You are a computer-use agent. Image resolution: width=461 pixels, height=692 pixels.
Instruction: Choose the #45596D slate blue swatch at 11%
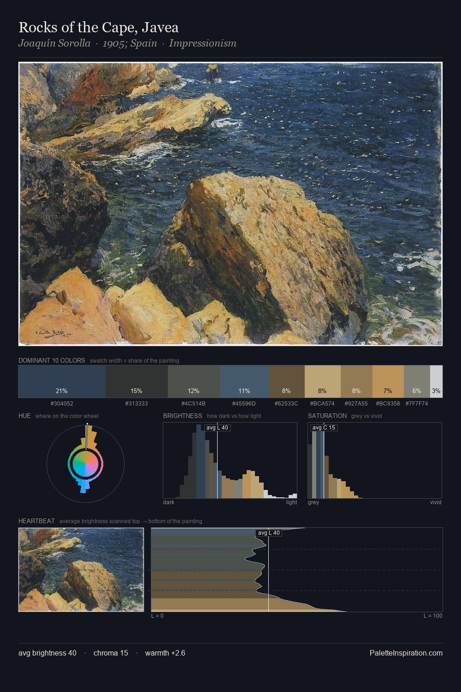244,382
